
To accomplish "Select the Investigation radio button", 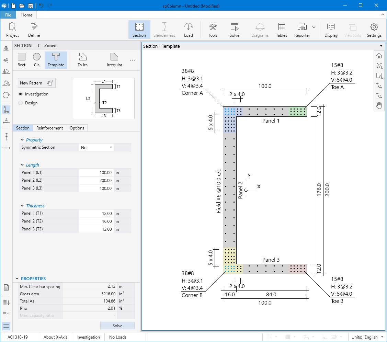I will pos(20,94).
